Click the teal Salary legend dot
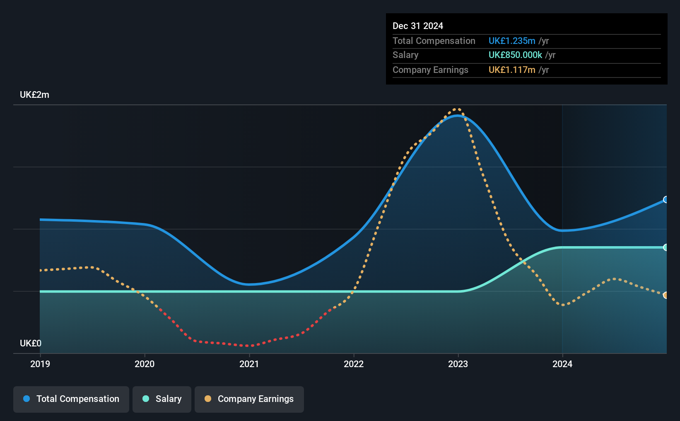680x421 pixels. tap(146, 399)
